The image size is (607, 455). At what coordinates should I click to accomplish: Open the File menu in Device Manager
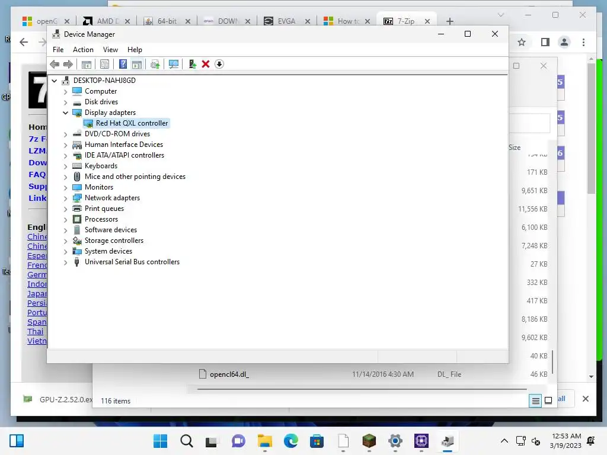pos(58,50)
